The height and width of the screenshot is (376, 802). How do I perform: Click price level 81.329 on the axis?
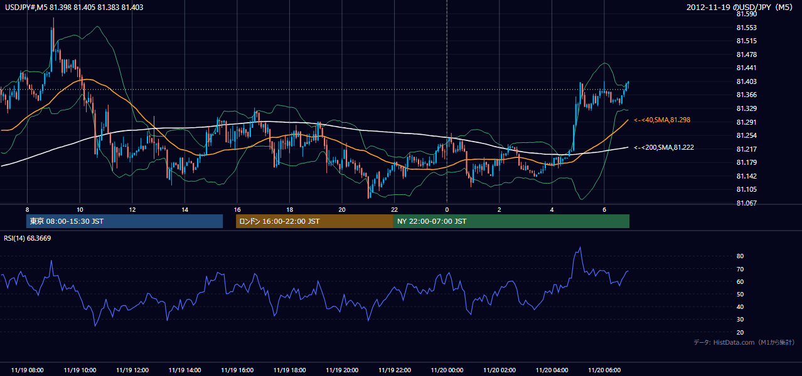[746, 108]
